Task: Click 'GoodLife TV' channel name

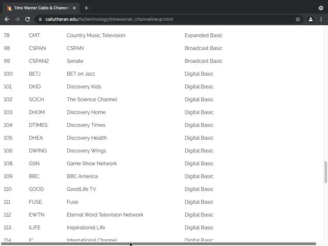Action: tap(81, 189)
